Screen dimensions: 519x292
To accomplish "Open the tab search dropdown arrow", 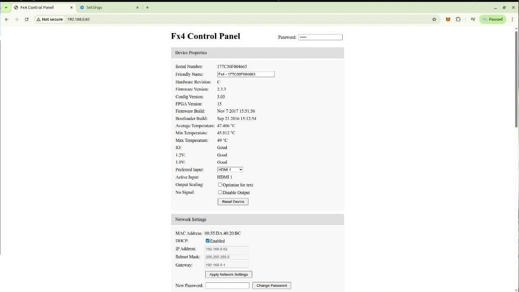I will (6, 7).
